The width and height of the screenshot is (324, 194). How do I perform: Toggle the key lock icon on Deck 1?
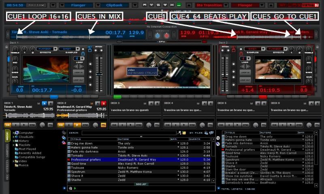click(x=90, y=50)
